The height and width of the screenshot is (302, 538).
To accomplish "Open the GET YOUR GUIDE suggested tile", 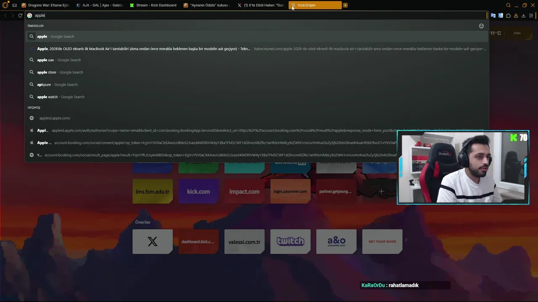I will coord(382,242).
